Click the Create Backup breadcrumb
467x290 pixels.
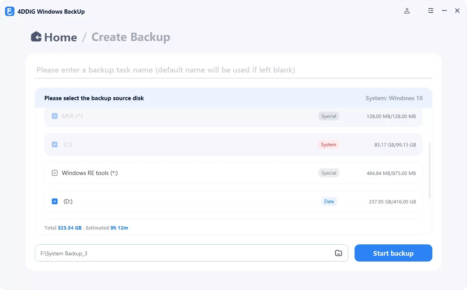130,37
